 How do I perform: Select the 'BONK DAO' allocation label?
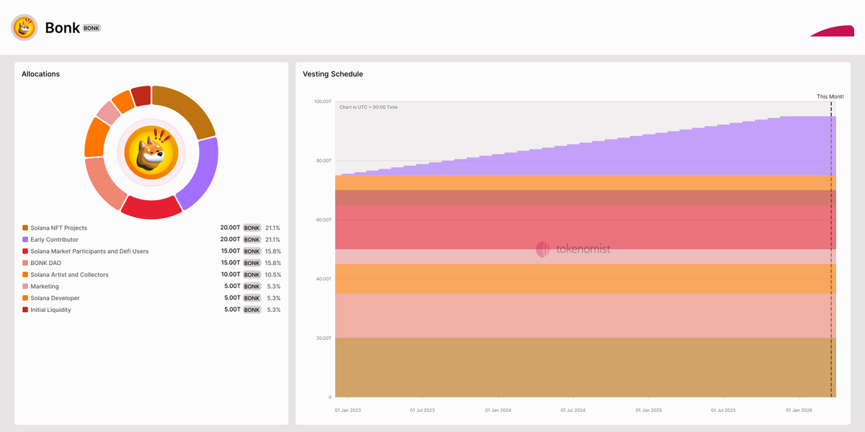click(45, 263)
